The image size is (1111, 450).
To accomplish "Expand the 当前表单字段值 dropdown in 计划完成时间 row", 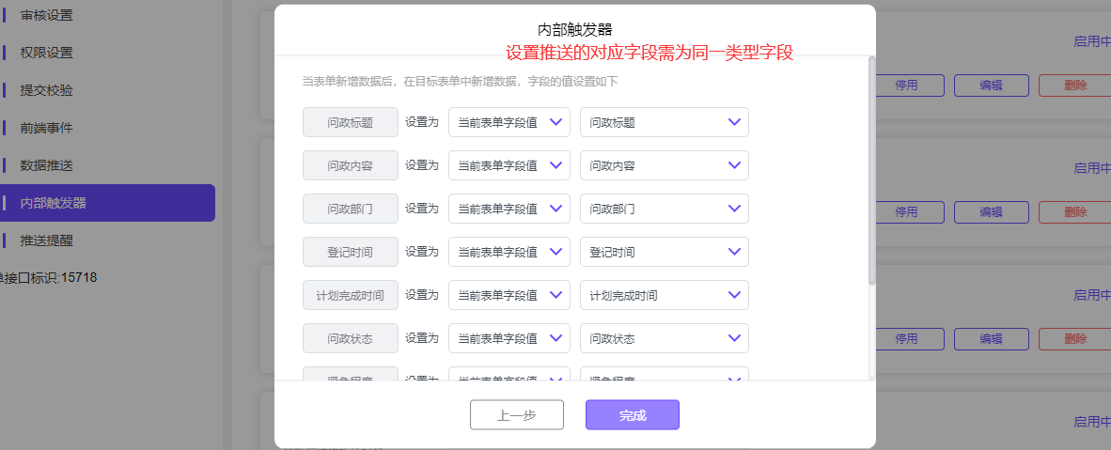I will tap(509, 295).
